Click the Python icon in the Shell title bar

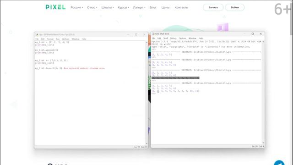click(x=153, y=33)
